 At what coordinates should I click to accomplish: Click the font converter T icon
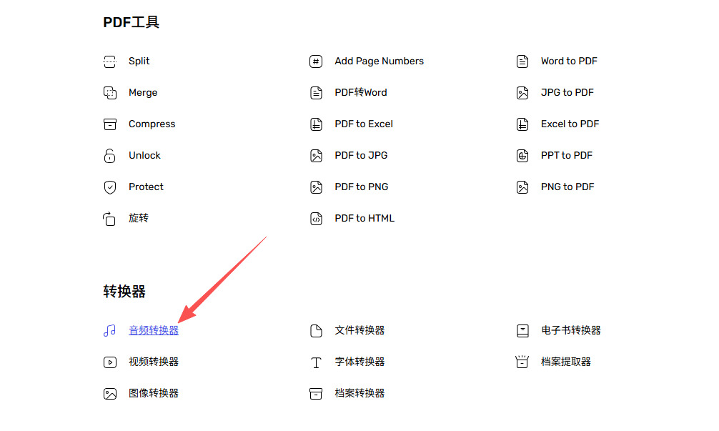point(316,362)
